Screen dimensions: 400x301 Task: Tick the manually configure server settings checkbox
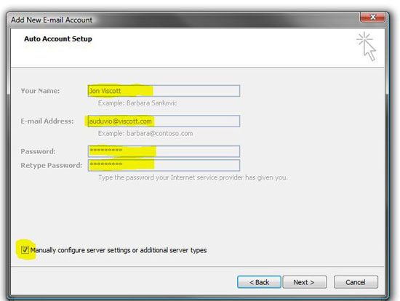coord(25,249)
